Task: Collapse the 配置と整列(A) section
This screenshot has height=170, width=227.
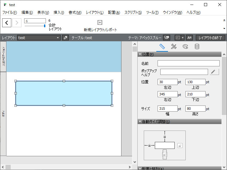Action: click(140, 168)
